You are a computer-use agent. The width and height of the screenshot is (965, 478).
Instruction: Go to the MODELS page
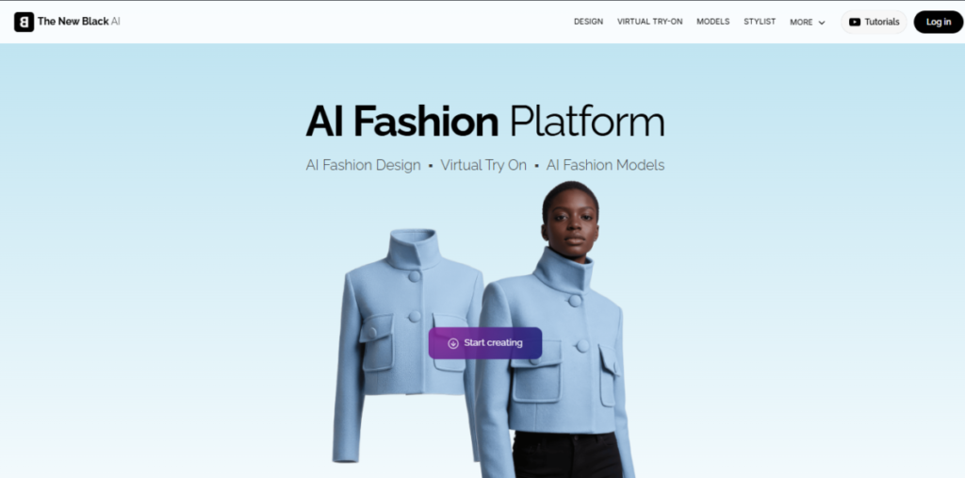(712, 22)
